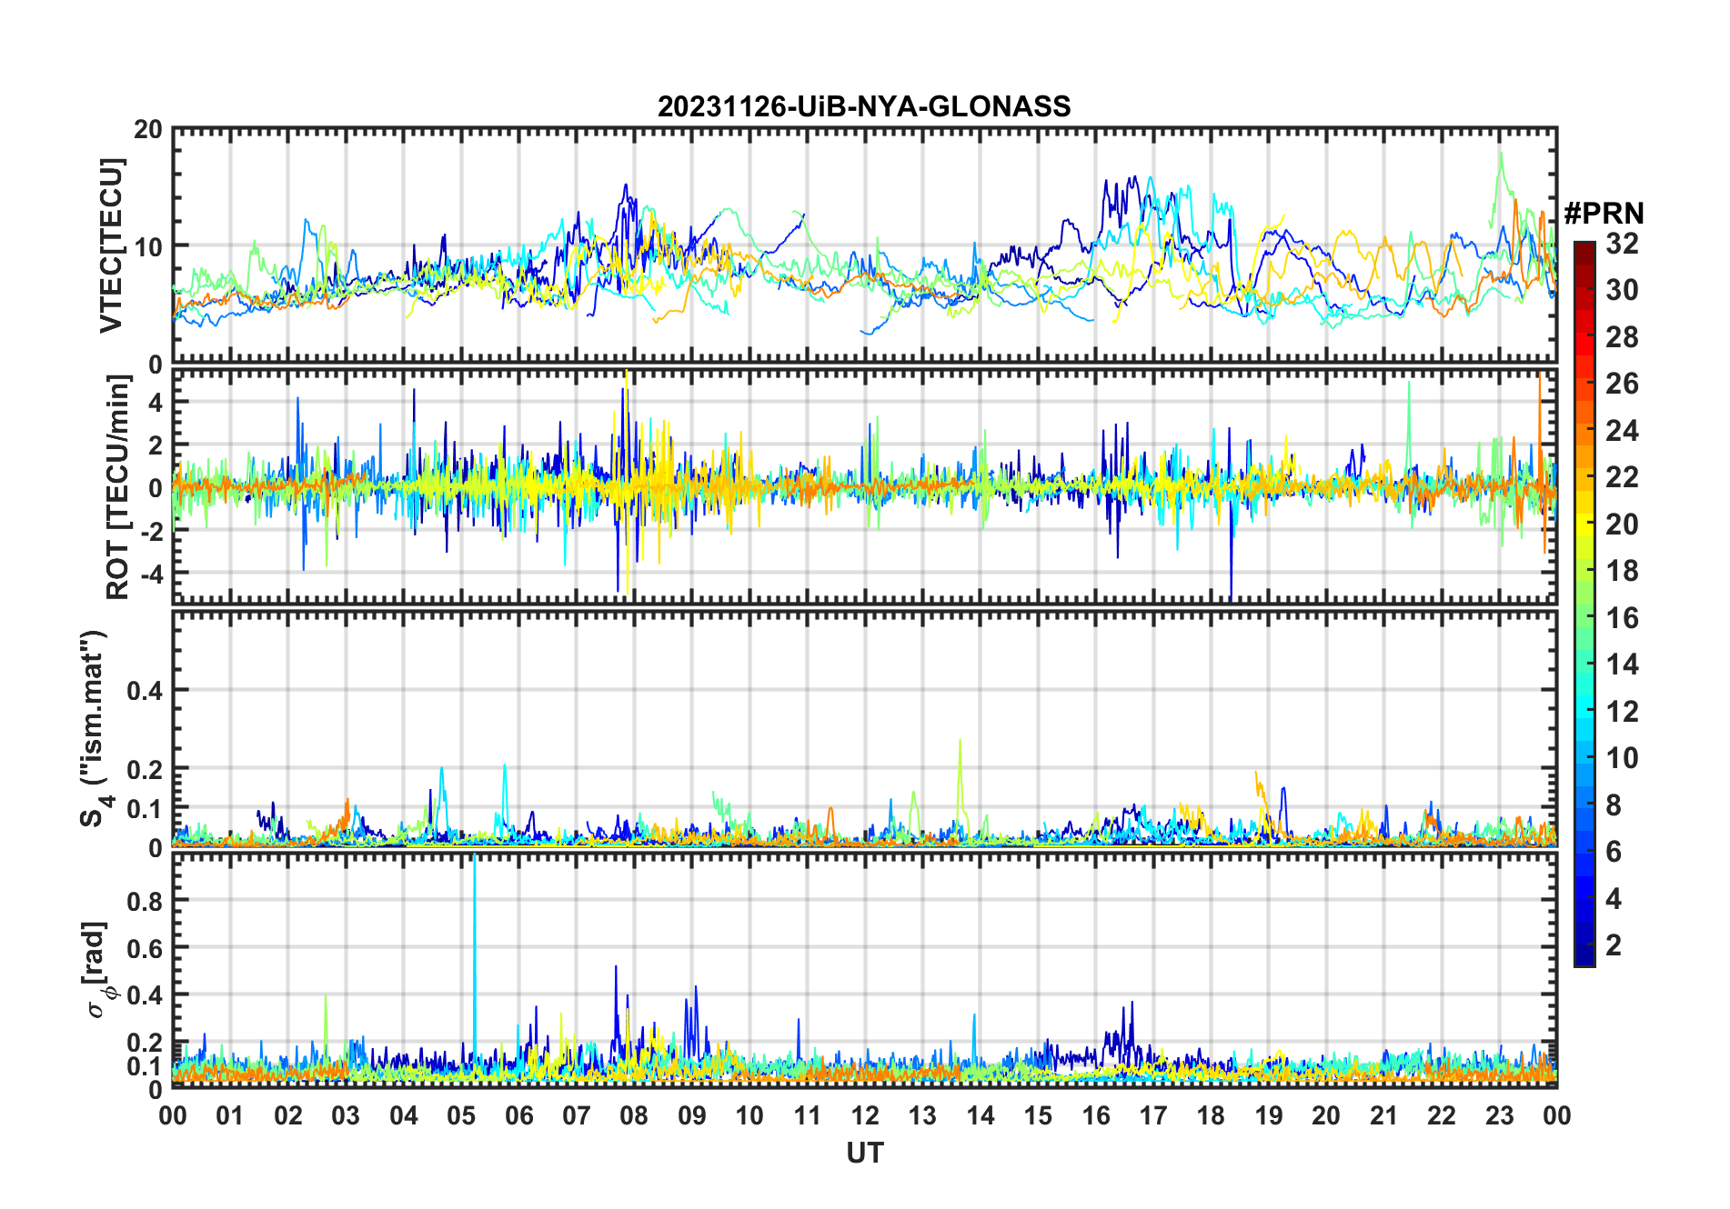
Task: Click colorbar tick label 8
Action: [x=1614, y=805]
